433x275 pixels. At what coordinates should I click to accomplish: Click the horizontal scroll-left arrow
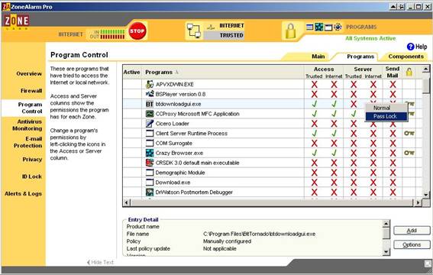[127, 202]
